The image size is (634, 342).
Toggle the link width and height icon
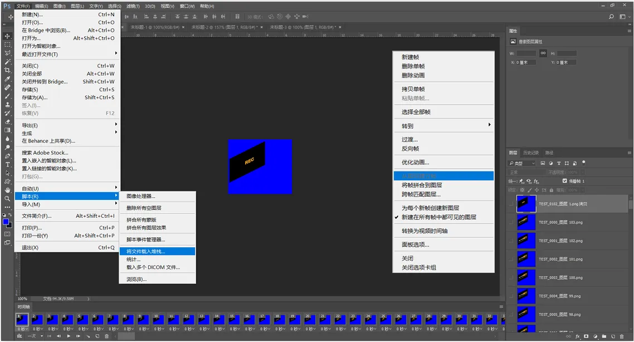543,53
